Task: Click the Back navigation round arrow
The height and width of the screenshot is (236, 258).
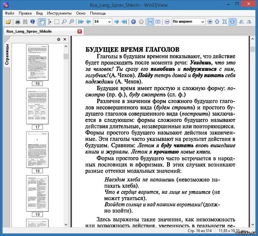Action: pyautogui.click(x=134, y=22)
